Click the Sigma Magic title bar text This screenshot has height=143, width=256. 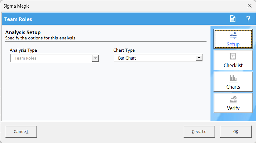[x=16, y=6]
